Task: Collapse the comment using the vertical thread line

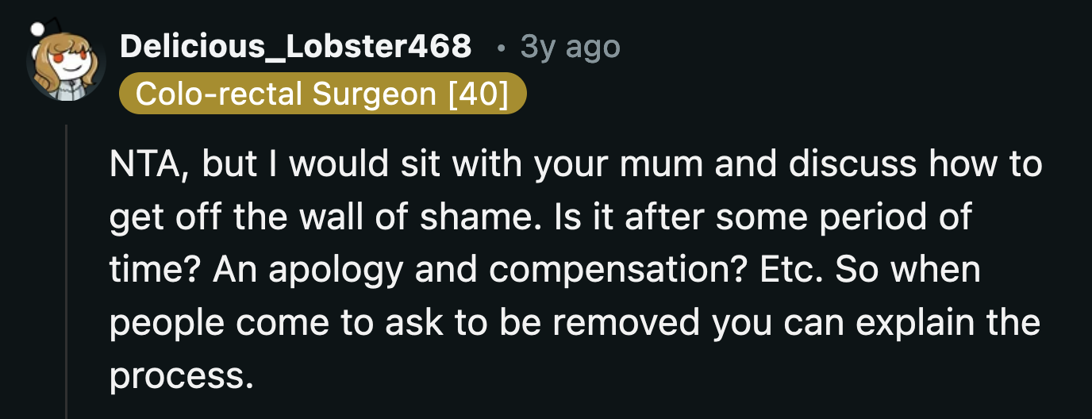Action: point(67,270)
